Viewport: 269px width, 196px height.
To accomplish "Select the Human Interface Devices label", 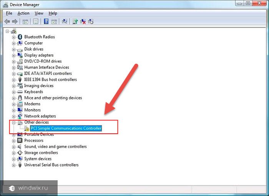I will tap(46, 67).
